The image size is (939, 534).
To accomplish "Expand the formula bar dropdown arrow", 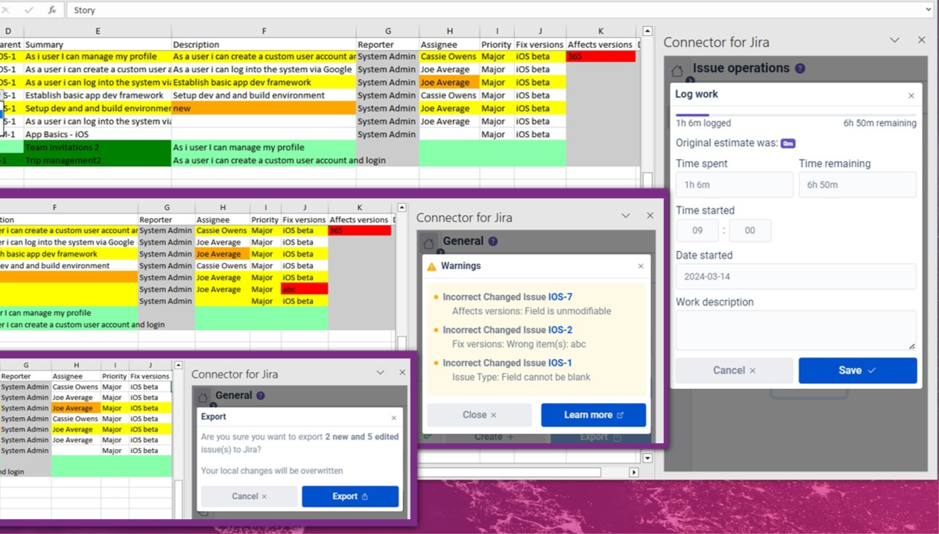I will tap(928, 10).
